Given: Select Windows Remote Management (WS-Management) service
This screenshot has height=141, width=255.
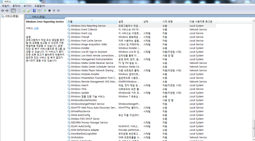Looking at the screenshot, I should (94, 82).
